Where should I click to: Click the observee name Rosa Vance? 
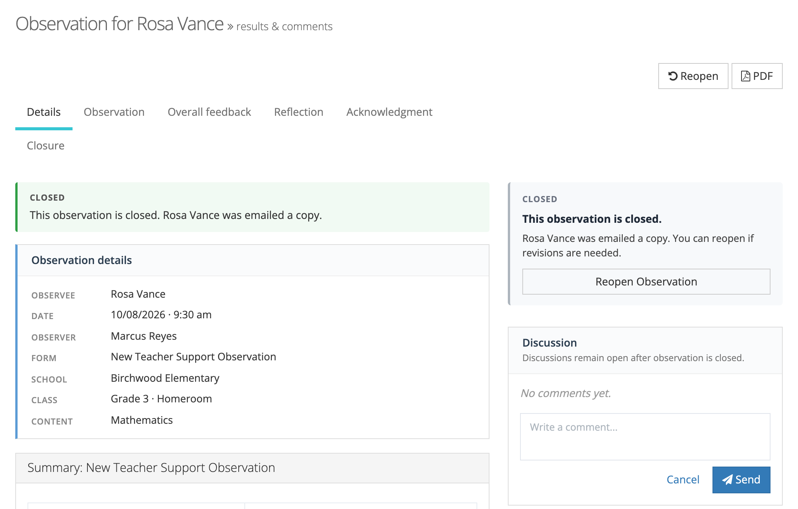pyautogui.click(x=138, y=294)
